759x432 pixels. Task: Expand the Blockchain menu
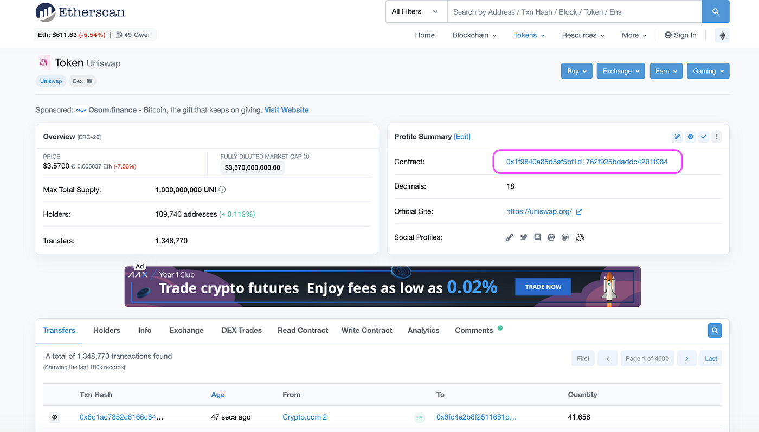point(474,35)
